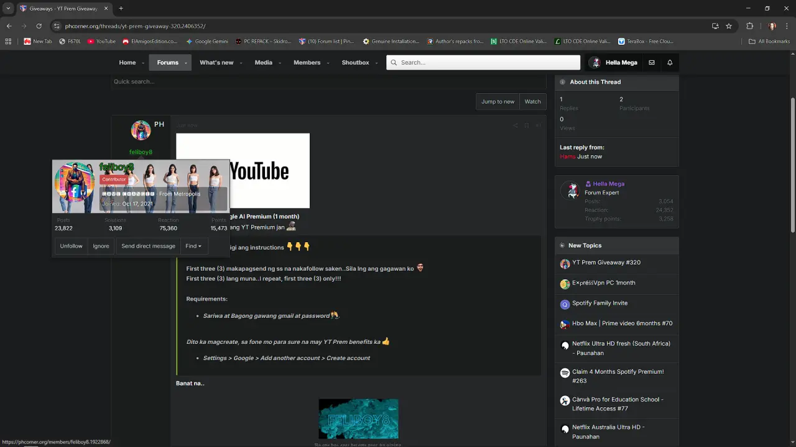Screen dimensions: 796x447
Task: Click Ignore in the member popup
Action: click(101, 246)
